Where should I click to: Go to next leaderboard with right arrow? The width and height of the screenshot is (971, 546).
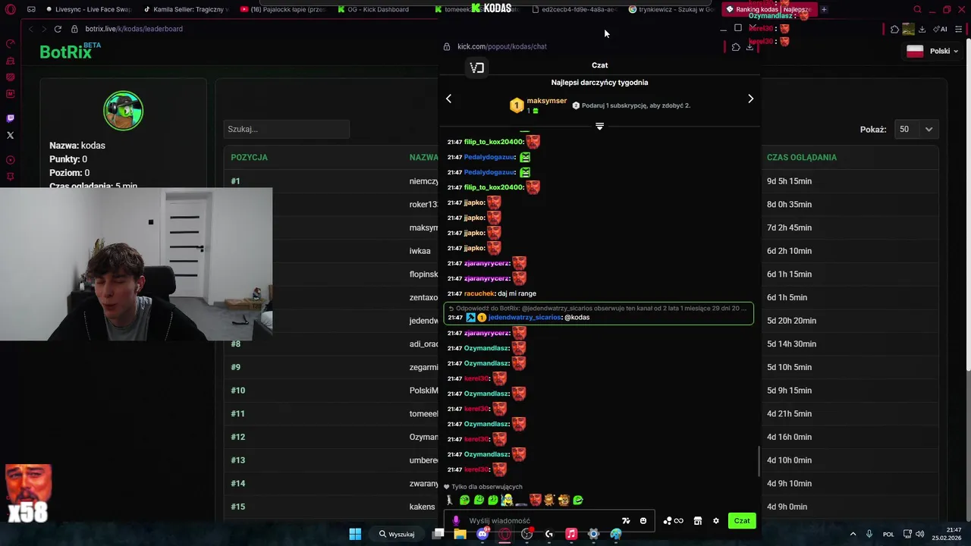[750, 99]
